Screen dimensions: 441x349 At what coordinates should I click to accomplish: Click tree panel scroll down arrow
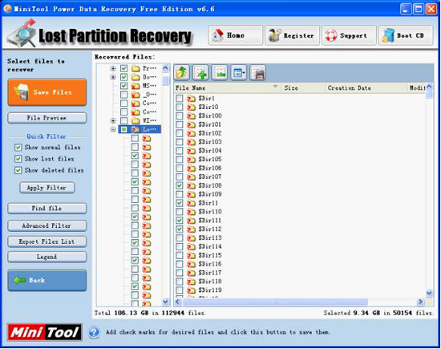(165, 302)
